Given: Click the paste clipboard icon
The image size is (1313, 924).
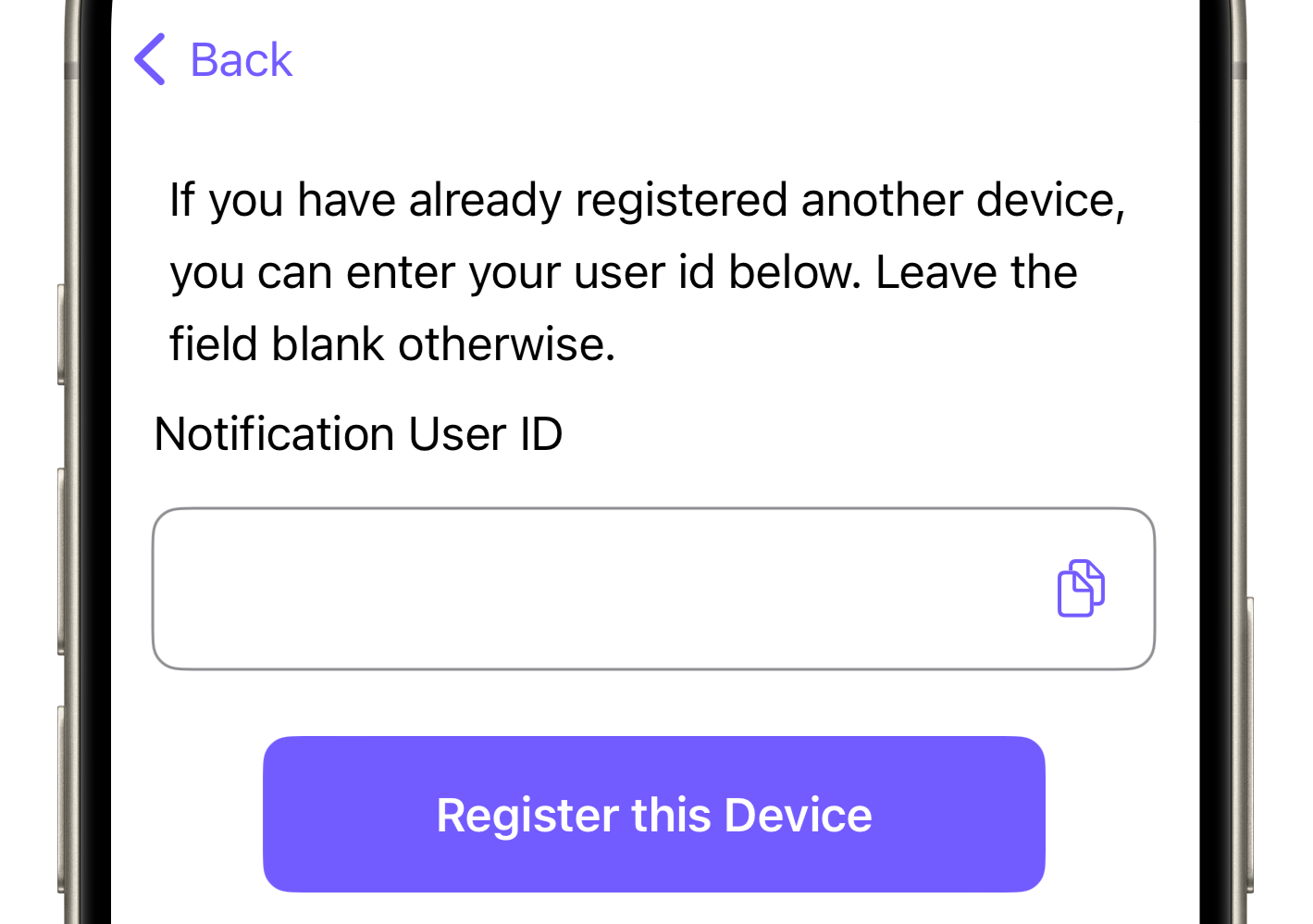Looking at the screenshot, I should (1081, 588).
